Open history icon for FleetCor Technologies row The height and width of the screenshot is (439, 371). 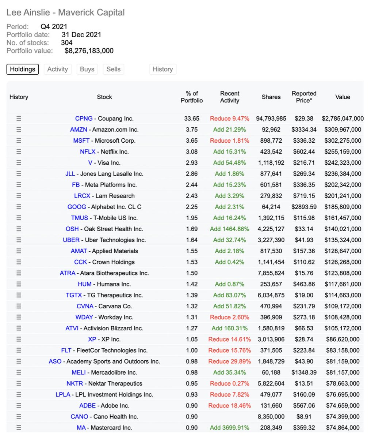[x=19, y=350]
